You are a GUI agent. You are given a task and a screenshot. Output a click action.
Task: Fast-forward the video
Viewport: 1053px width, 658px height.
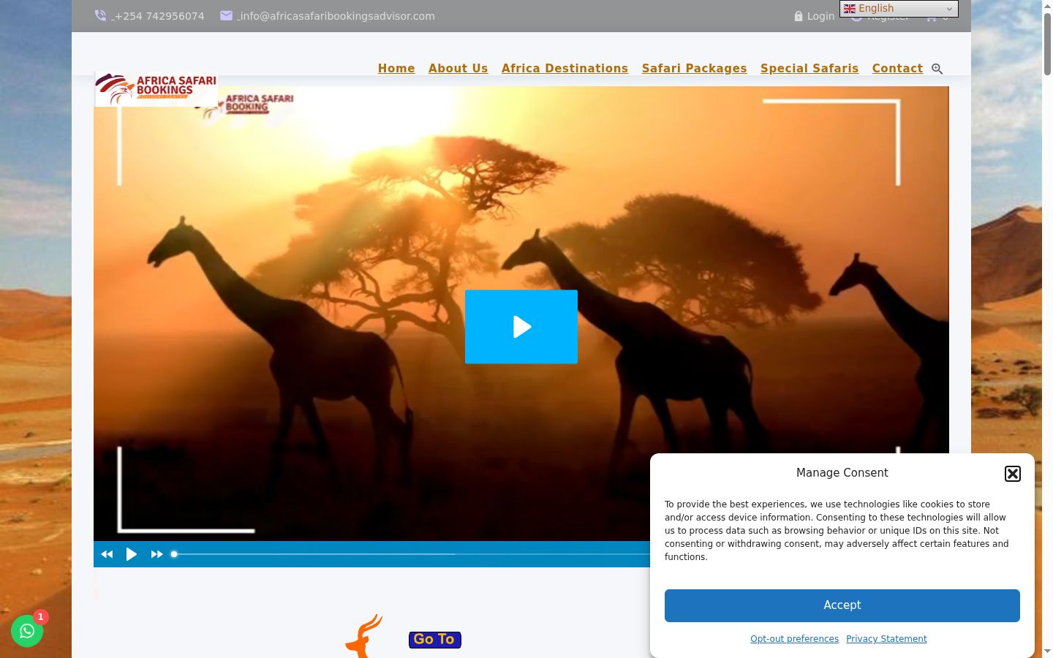pos(156,554)
